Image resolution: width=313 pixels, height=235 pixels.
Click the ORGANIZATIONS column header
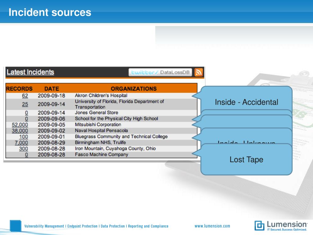(134, 88)
